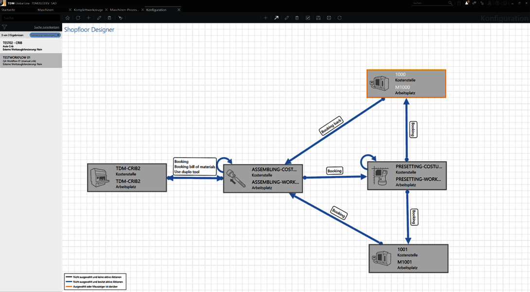Focus the Suche field in the sidebar
530x292 pixels.
(x=31, y=18)
